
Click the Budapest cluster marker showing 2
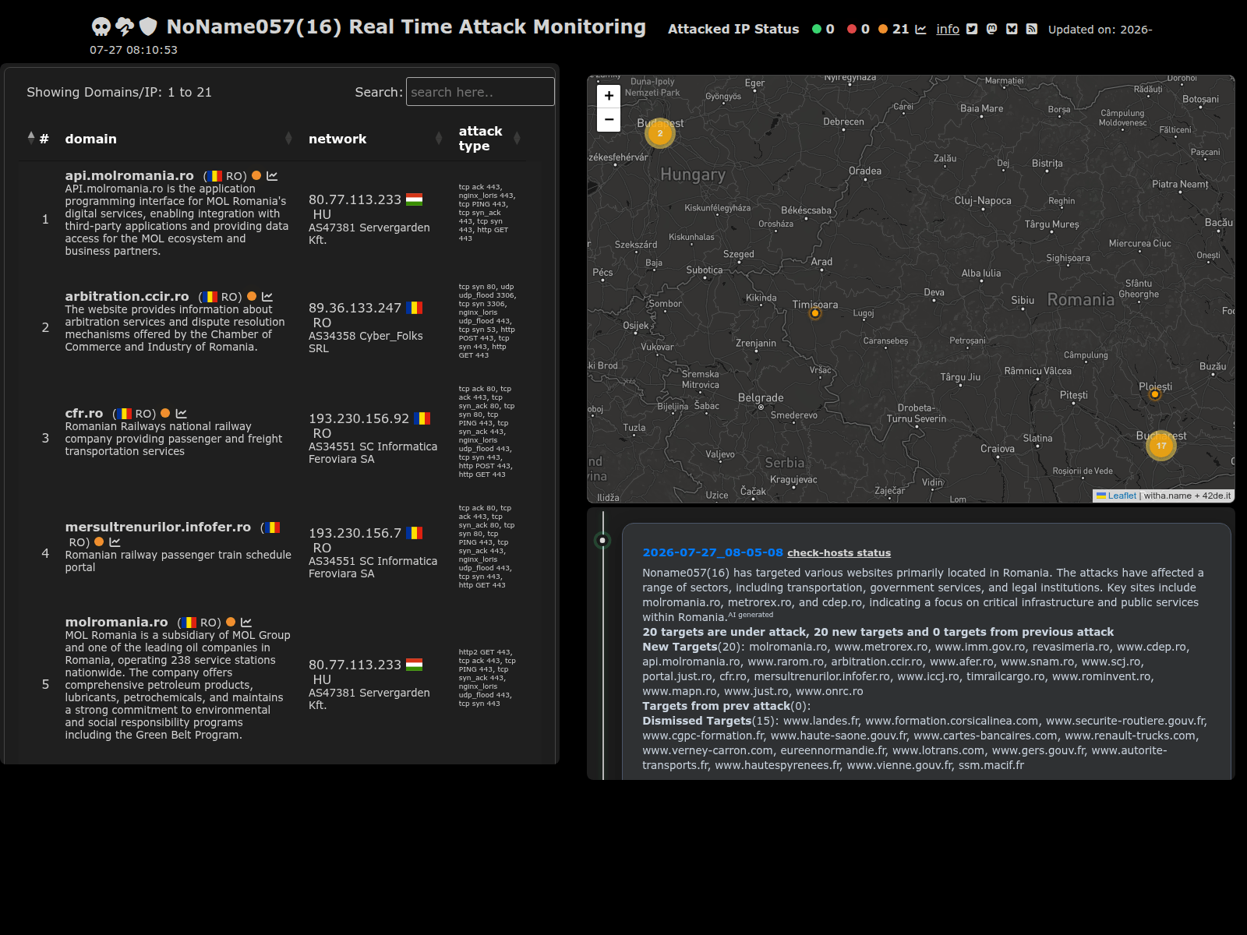tap(660, 133)
